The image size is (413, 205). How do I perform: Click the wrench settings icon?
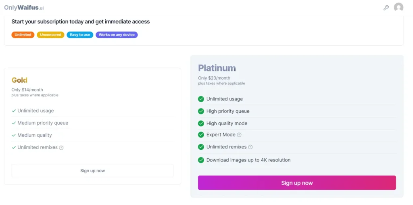point(386,8)
